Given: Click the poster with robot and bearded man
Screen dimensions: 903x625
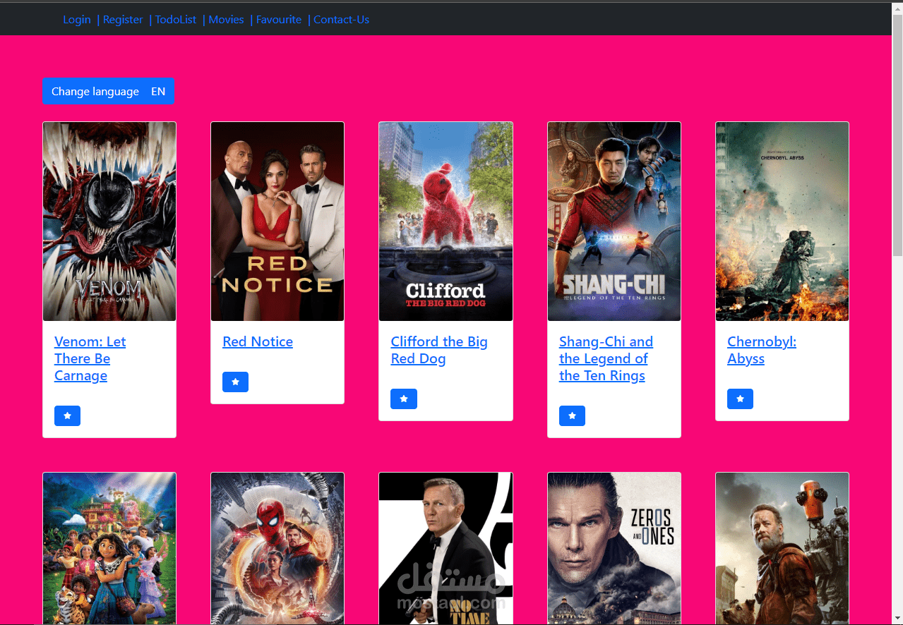Looking at the screenshot, I should click(x=782, y=548).
